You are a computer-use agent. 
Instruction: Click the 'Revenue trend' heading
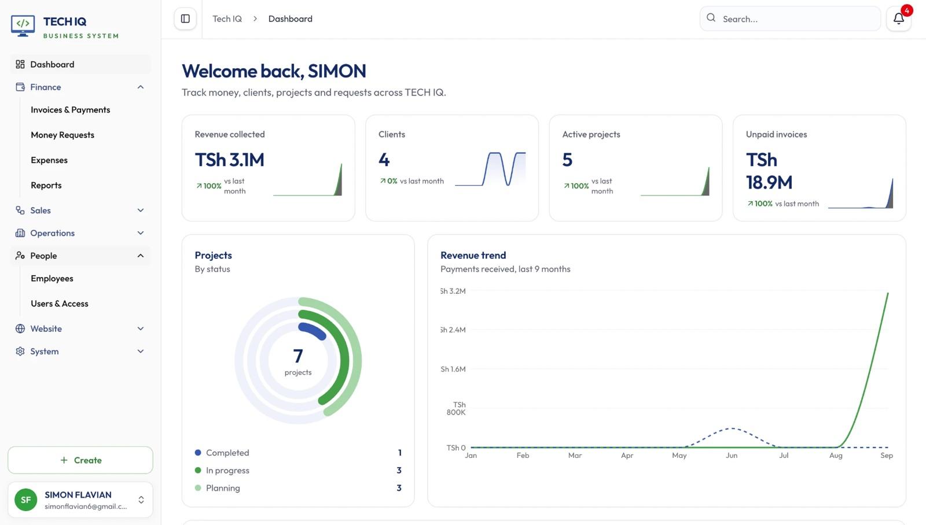(x=473, y=255)
